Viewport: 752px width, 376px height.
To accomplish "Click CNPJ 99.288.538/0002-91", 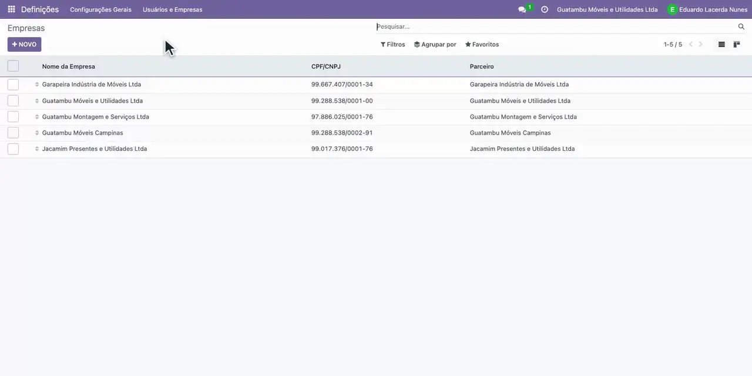I will [x=342, y=133].
